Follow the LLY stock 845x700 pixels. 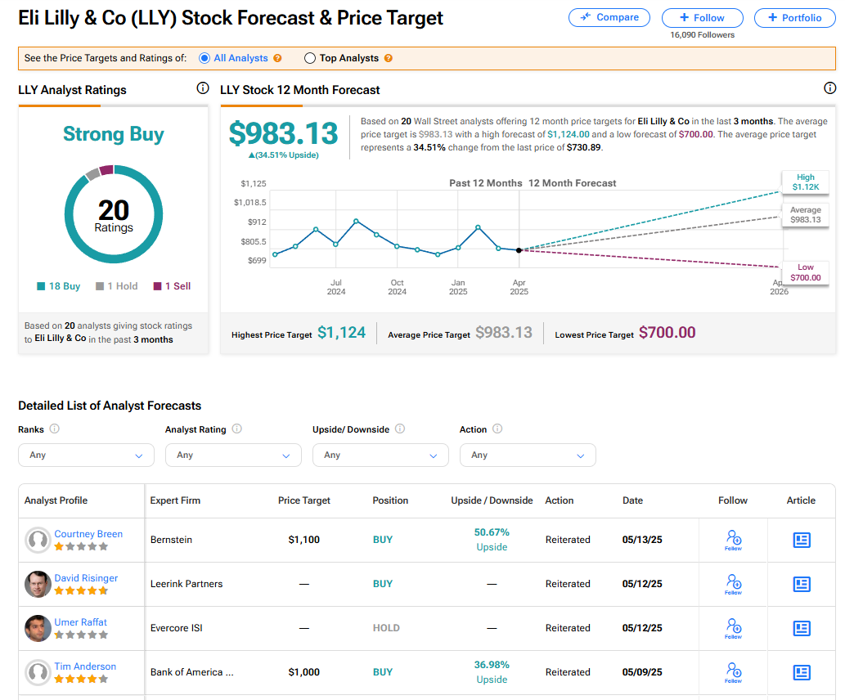tap(702, 18)
